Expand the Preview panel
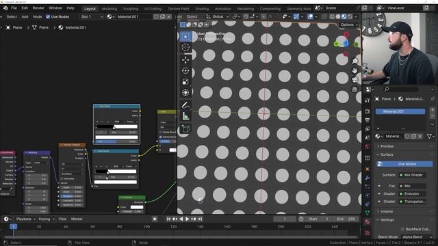 pos(386,146)
